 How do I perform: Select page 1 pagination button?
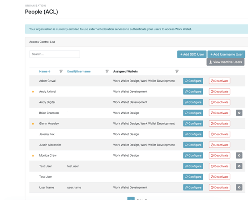[x=131, y=199]
